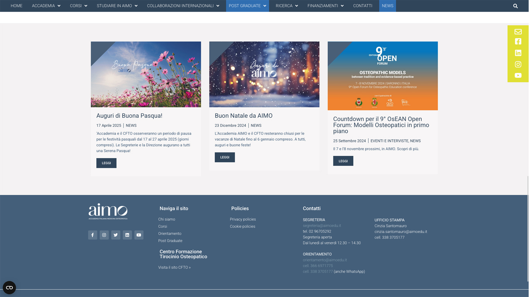Screen dimensions: 529x297
Task: Click the segreteria tel. 02 96705292
Action: [317, 232]
